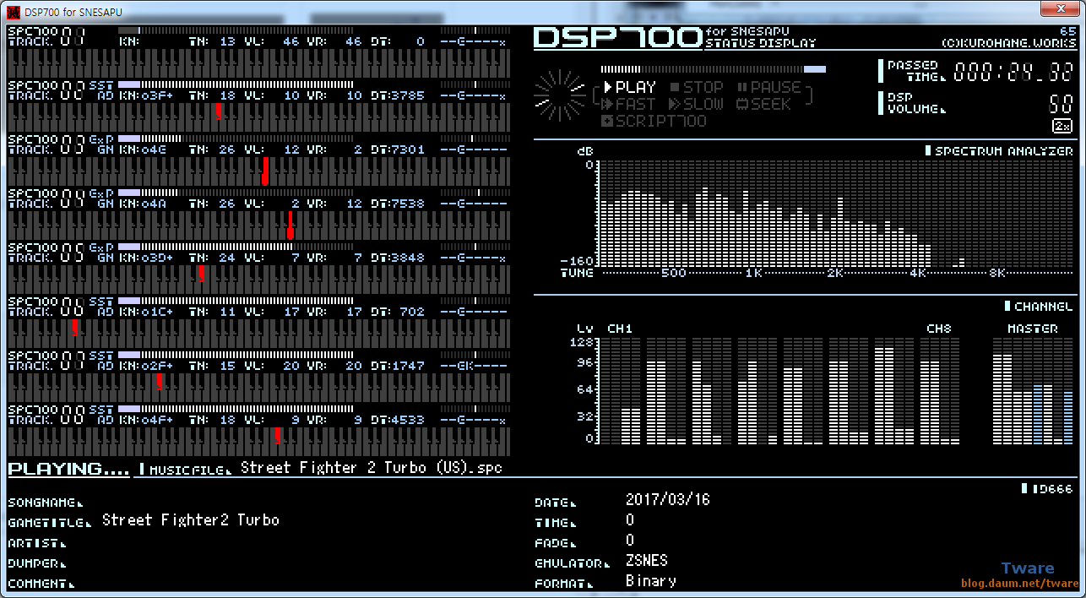Click the (C)KUROHANE.WORKS credit text

[1009, 42]
